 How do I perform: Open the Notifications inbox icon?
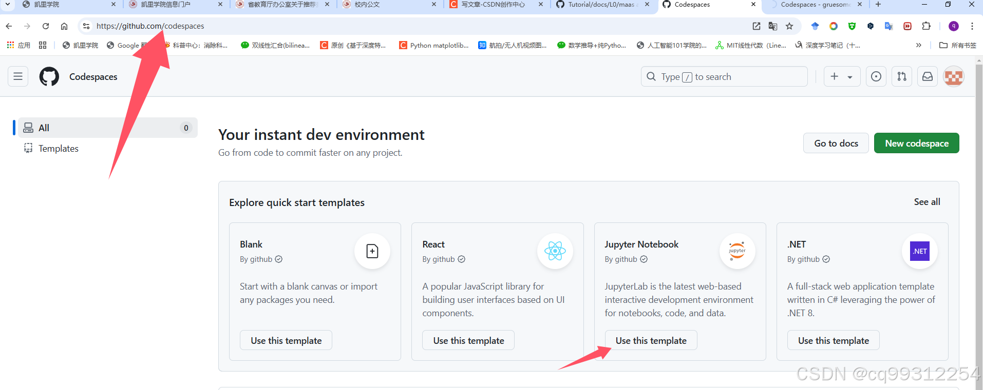[928, 76]
